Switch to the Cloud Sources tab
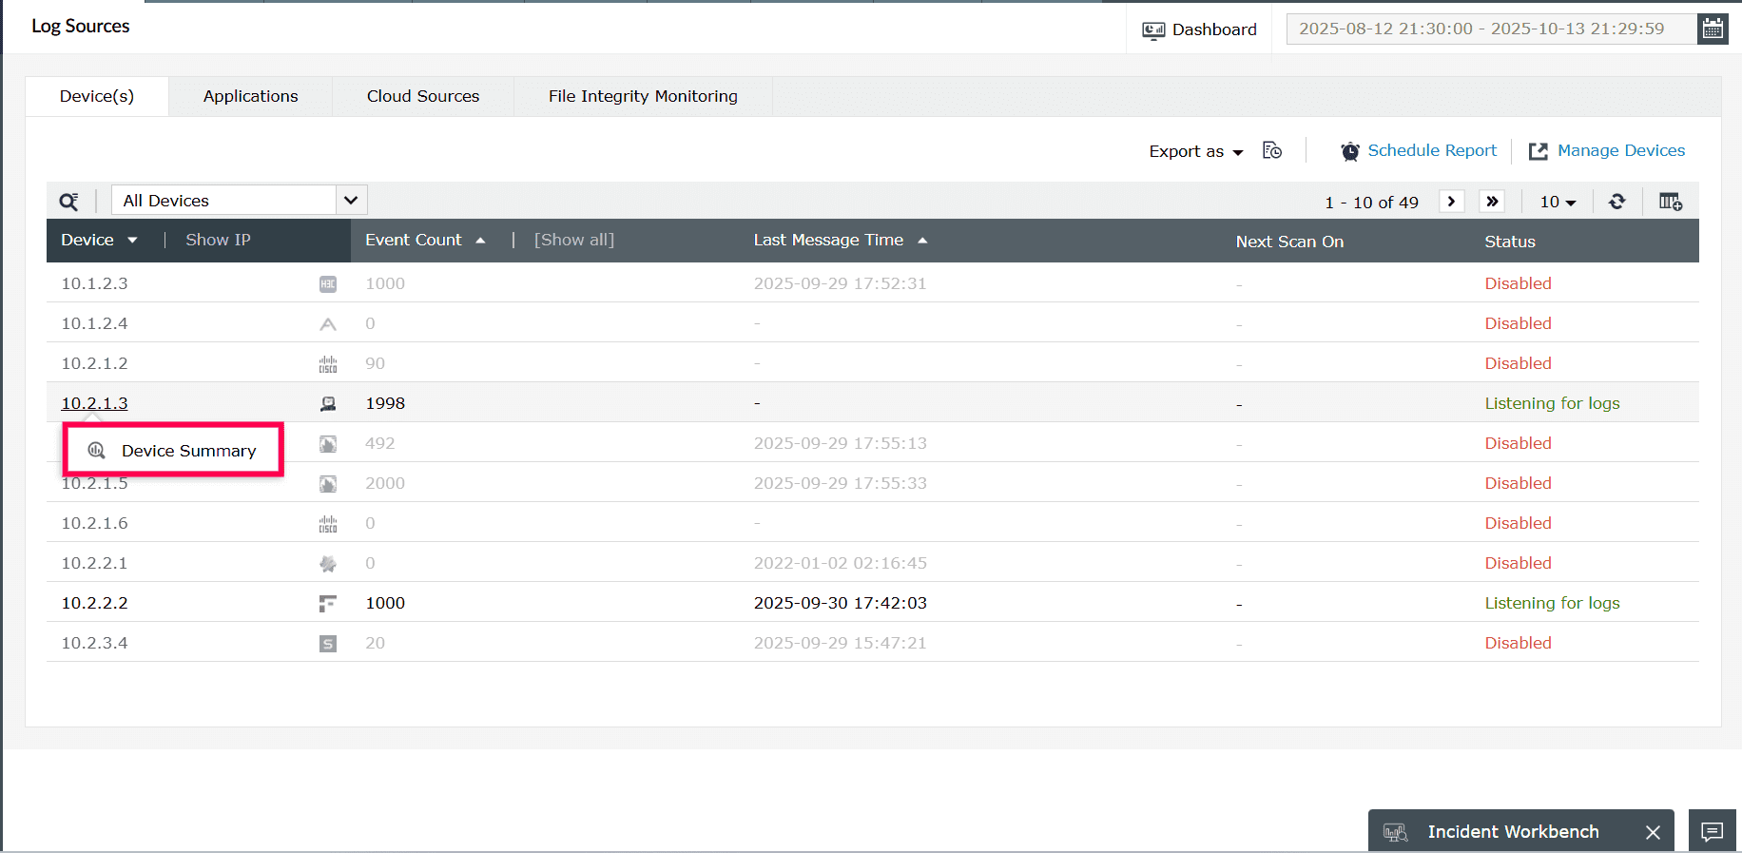Viewport: 1742px width, 853px height. [x=423, y=96]
